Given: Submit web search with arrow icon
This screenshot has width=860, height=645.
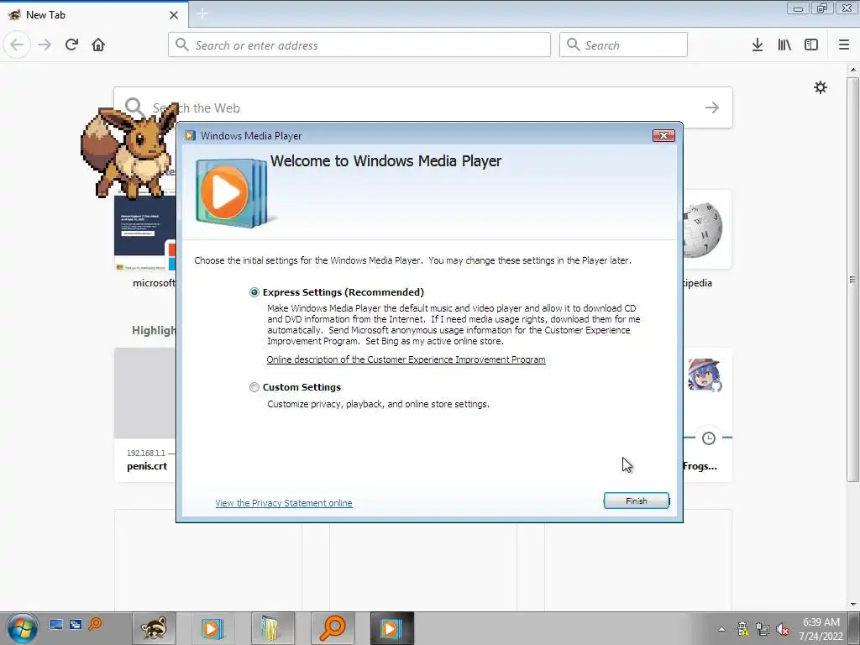Looking at the screenshot, I should tap(712, 107).
